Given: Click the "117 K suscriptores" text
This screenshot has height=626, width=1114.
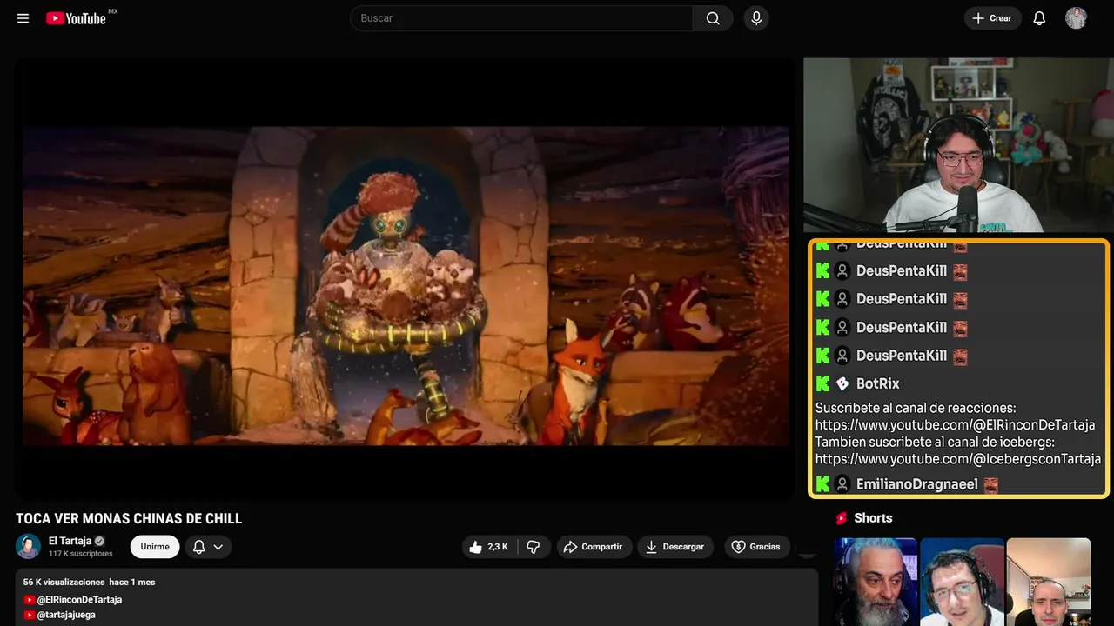Looking at the screenshot, I should [81, 554].
